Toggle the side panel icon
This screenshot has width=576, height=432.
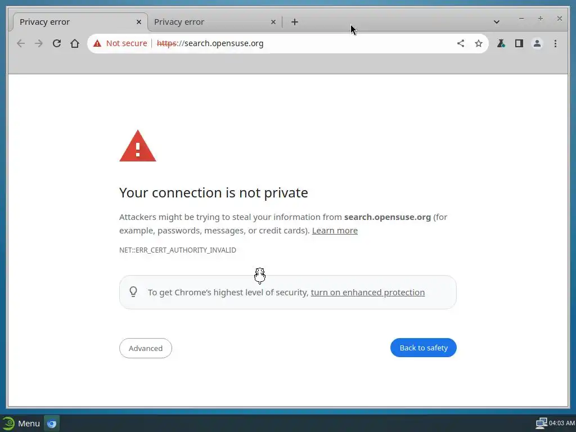[519, 43]
